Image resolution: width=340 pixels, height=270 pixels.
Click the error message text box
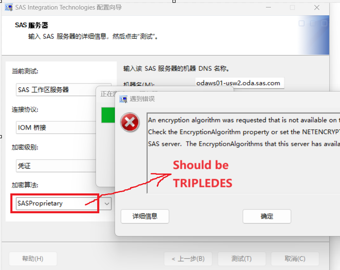coord(243,153)
